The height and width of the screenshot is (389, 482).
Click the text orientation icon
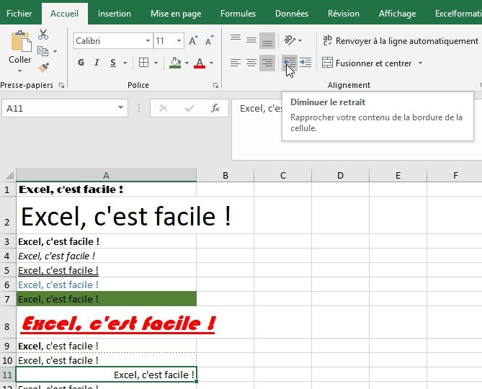[289, 40]
